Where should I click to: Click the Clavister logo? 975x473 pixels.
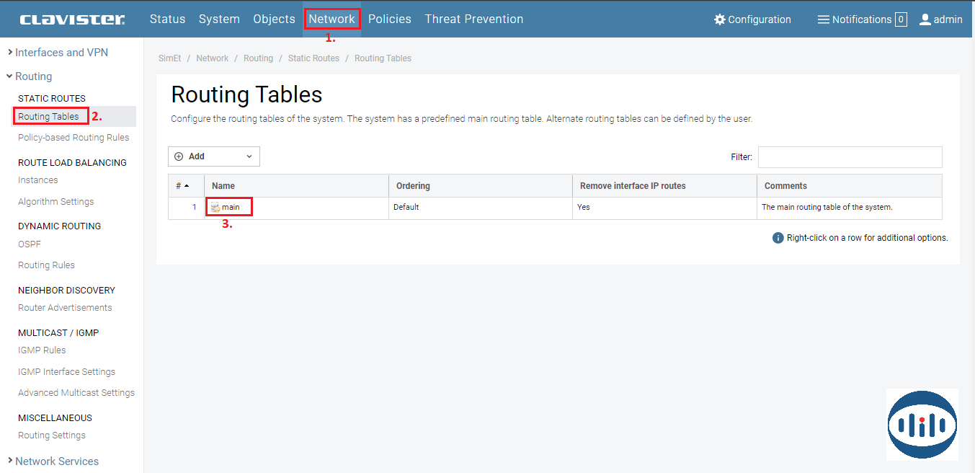pyautogui.click(x=72, y=19)
